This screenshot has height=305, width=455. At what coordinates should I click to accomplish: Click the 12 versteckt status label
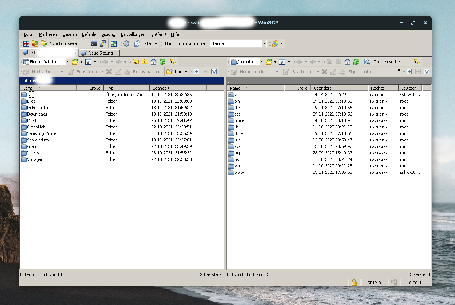coord(419,274)
